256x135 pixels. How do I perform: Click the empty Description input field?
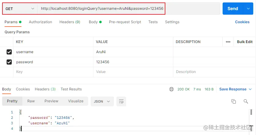pos(214,72)
